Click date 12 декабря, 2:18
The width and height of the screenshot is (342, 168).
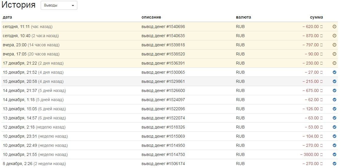[x=19, y=127]
